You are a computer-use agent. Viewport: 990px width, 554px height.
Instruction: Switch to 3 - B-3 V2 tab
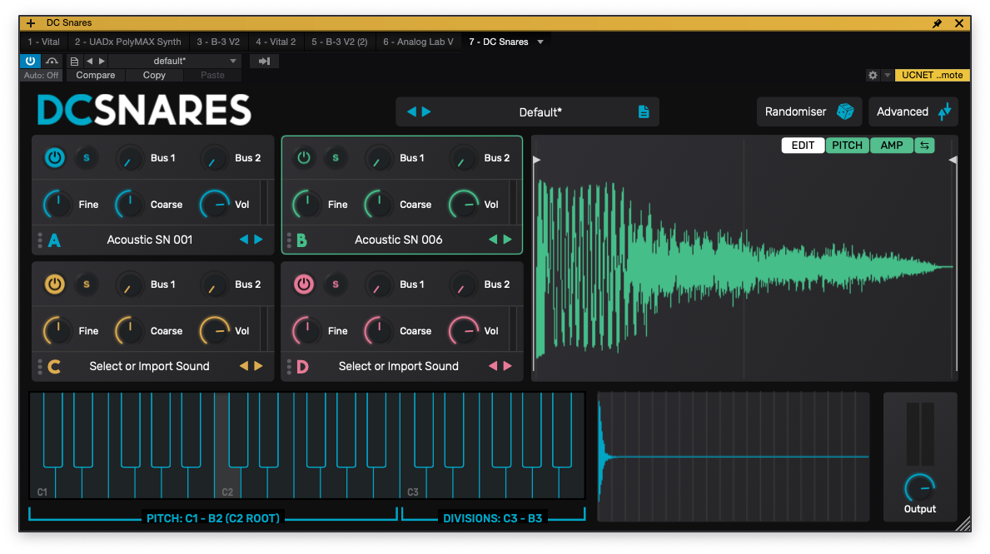pos(218,42)
